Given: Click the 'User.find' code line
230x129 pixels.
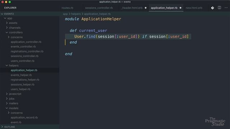Looking at the screenshot, I should point(132,37).
